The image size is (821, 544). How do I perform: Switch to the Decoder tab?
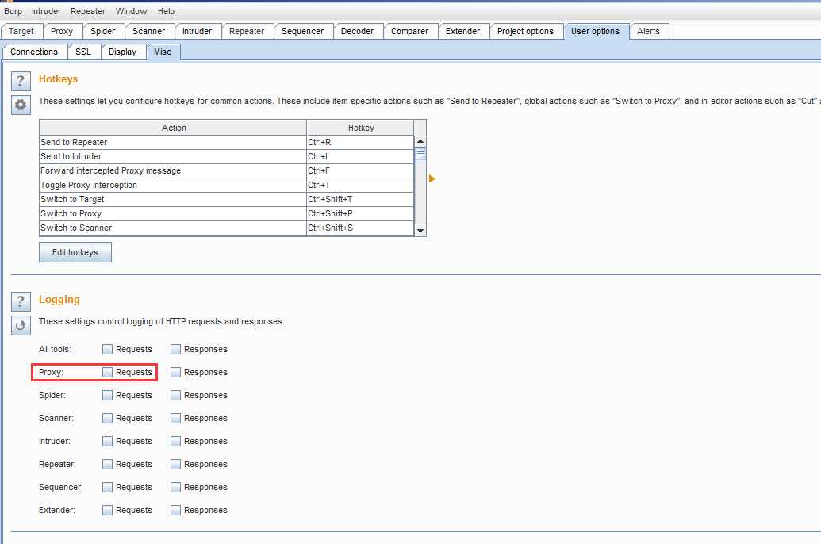(x=357, y=32)
